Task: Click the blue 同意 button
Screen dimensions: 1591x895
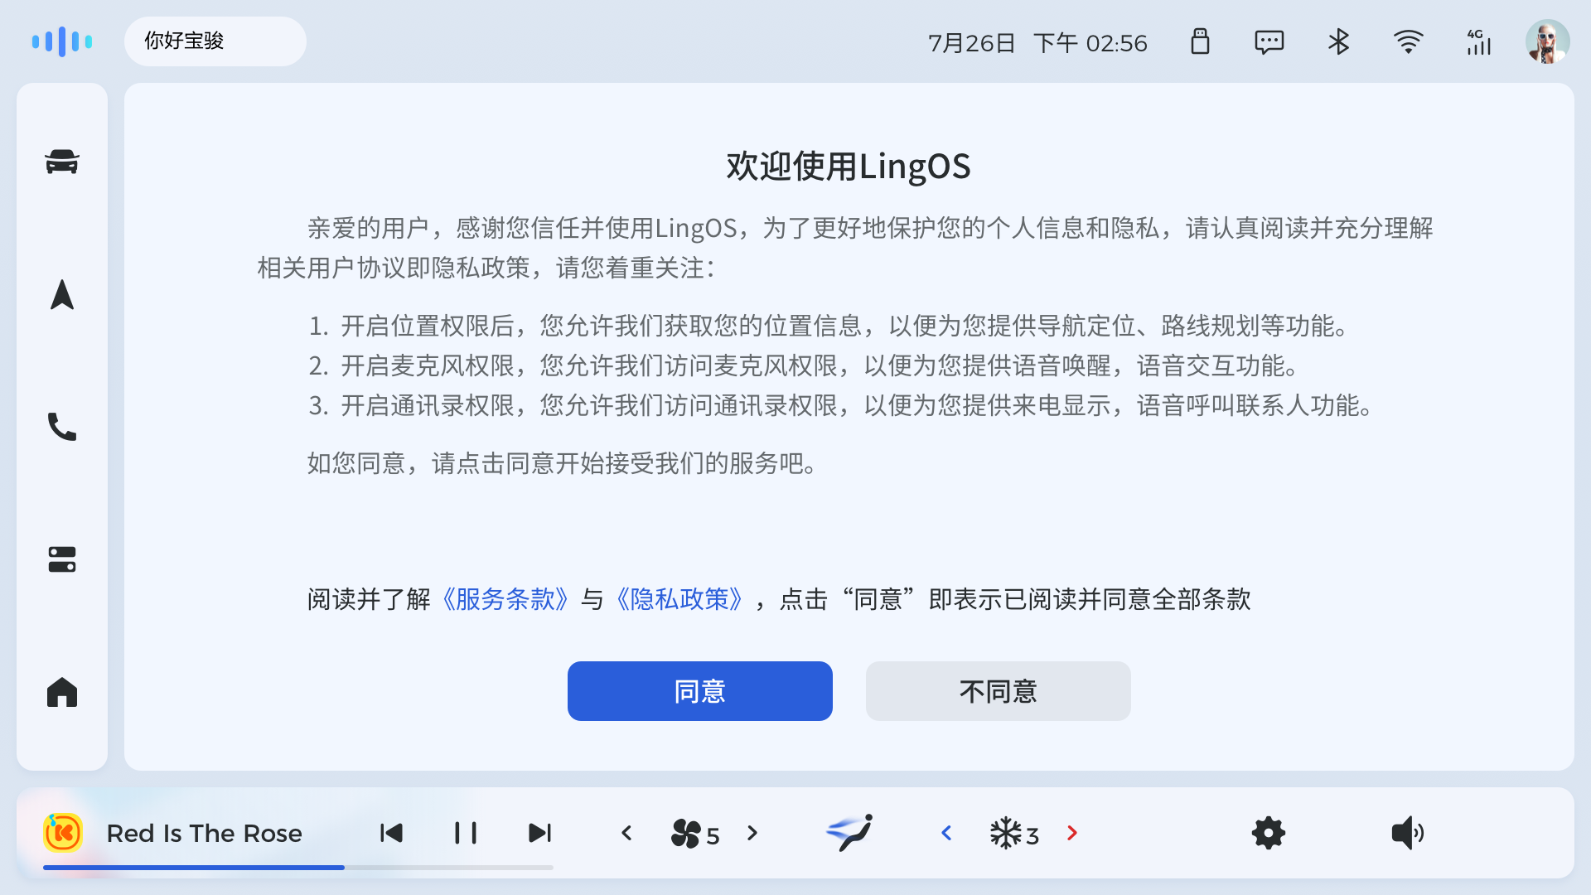Action: pos(700,691)
